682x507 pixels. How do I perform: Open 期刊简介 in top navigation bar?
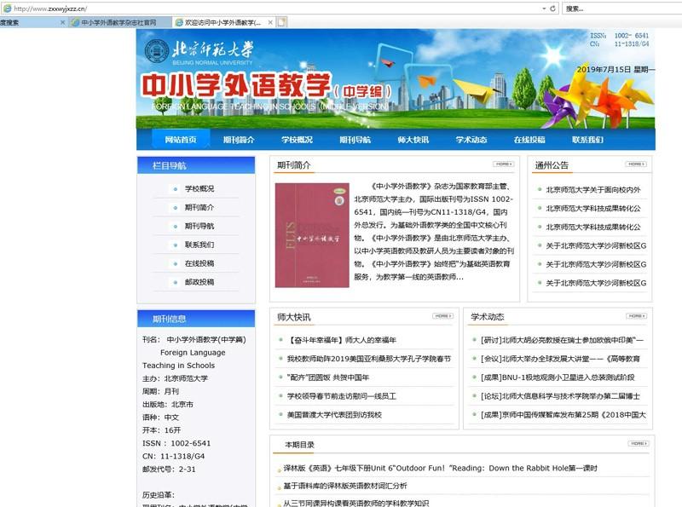click(x=239, y=140)
